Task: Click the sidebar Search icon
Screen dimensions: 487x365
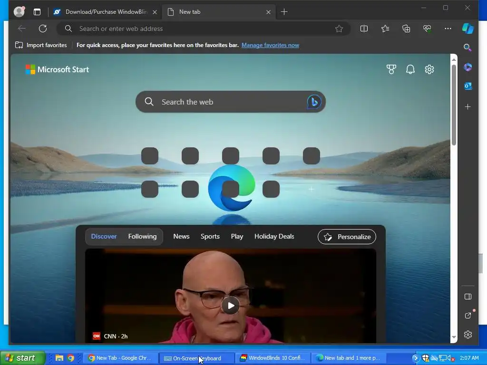Action: tap(468, 48)
